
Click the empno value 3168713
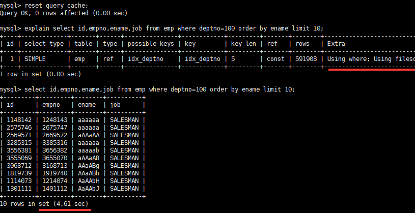55,166
